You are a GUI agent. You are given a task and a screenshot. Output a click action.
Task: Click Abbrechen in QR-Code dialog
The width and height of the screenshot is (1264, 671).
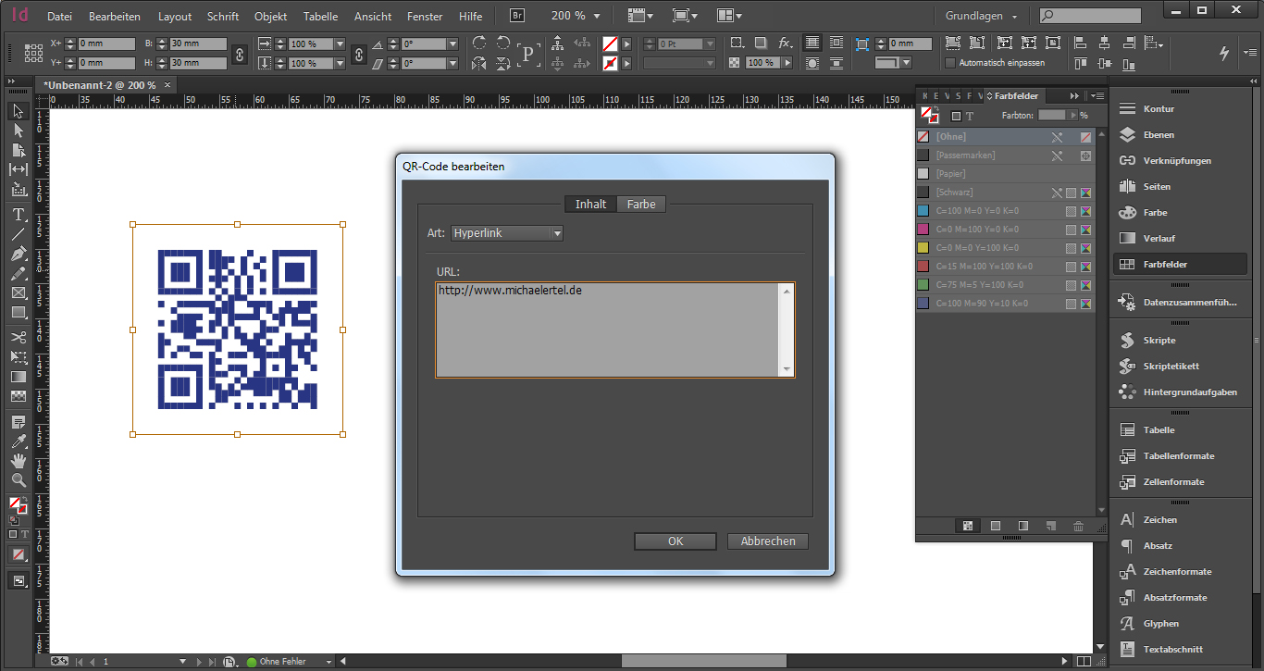[768, 541]
